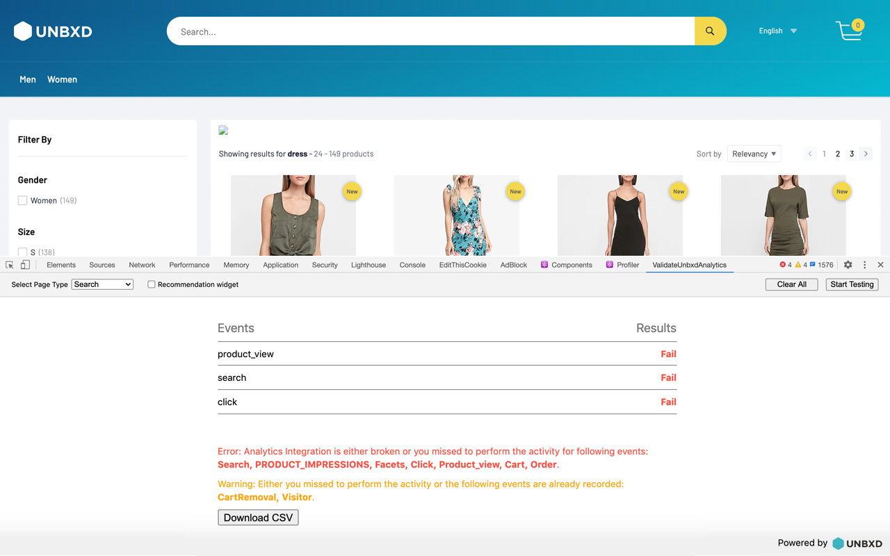Go to next results page arrow
890x556 pixels.
[x=865, y=154]
